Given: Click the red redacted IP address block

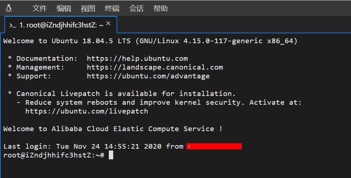Looking at the screenshot, I should pos(214,147).
